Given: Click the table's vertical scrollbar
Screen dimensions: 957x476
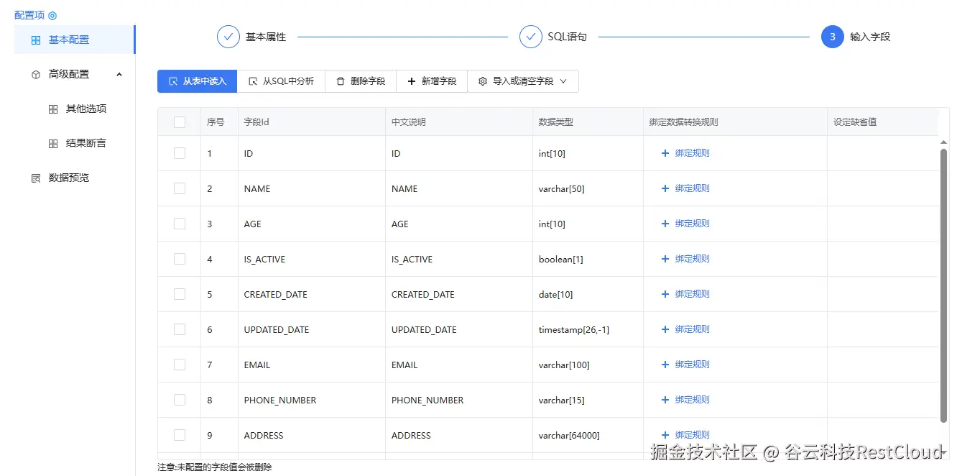Looking at the screenshot, I should pyautogui.click(x=944, y=285).
